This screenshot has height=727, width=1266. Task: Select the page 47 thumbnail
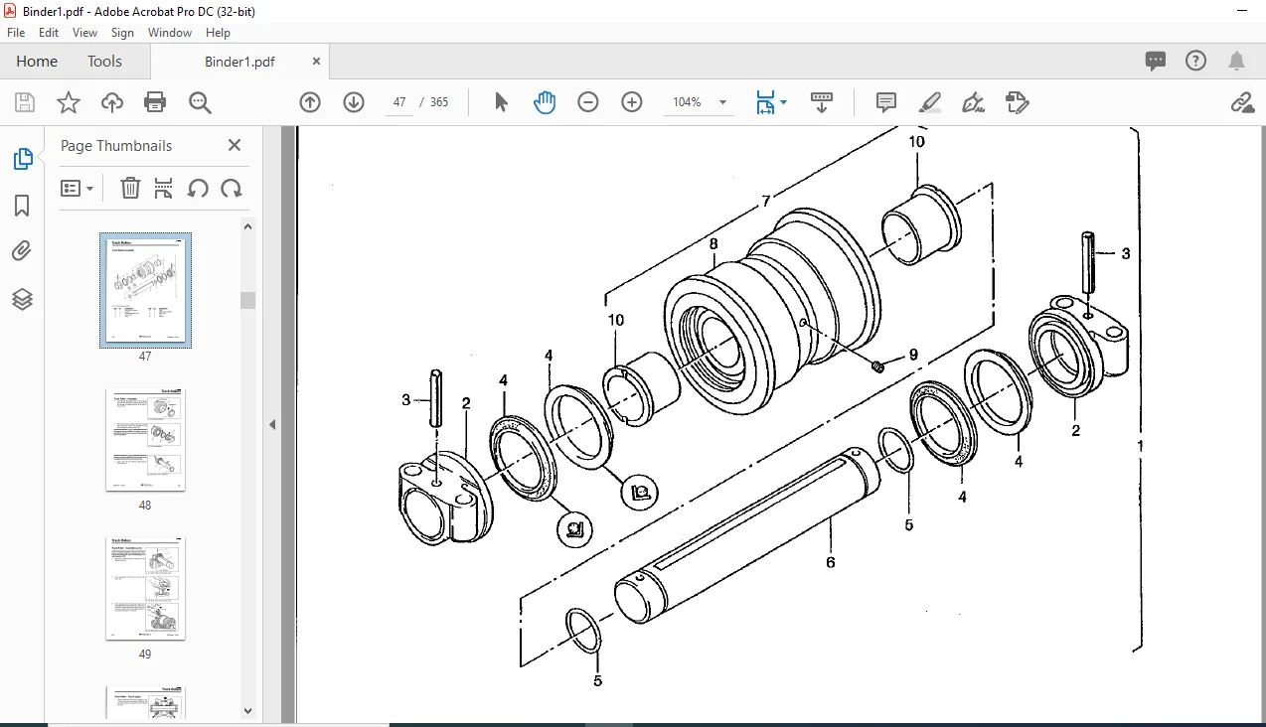click(145, 290)
